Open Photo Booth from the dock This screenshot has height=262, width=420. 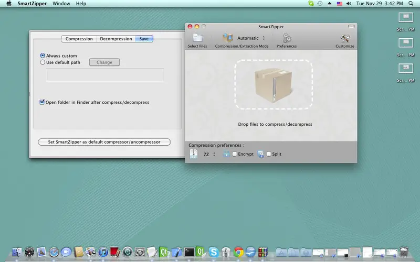click(115, 252)
